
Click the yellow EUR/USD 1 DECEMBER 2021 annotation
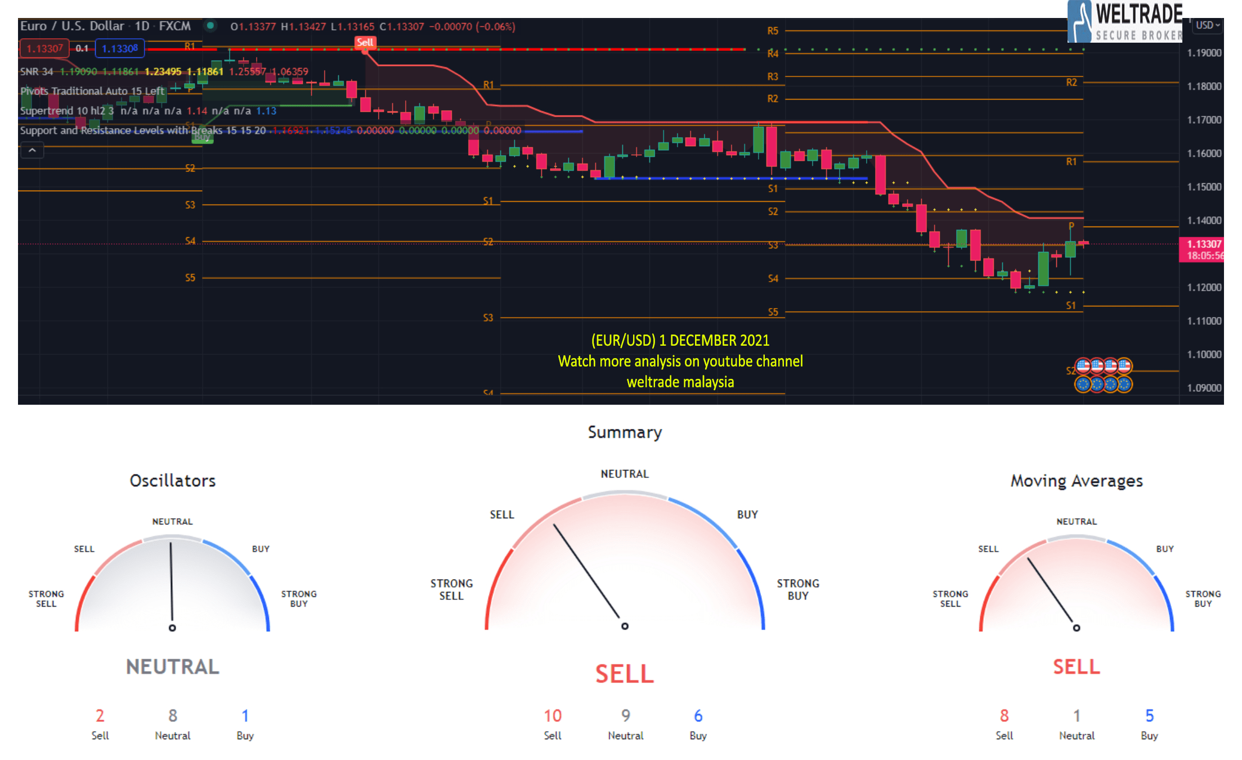tap(680, 341)
